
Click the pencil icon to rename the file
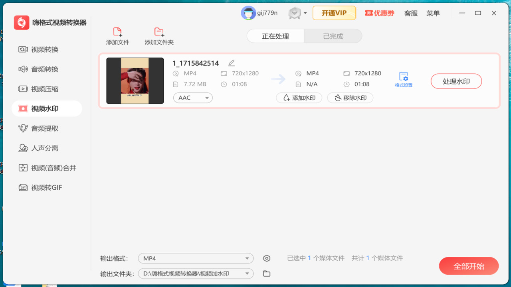click(231, 63)
